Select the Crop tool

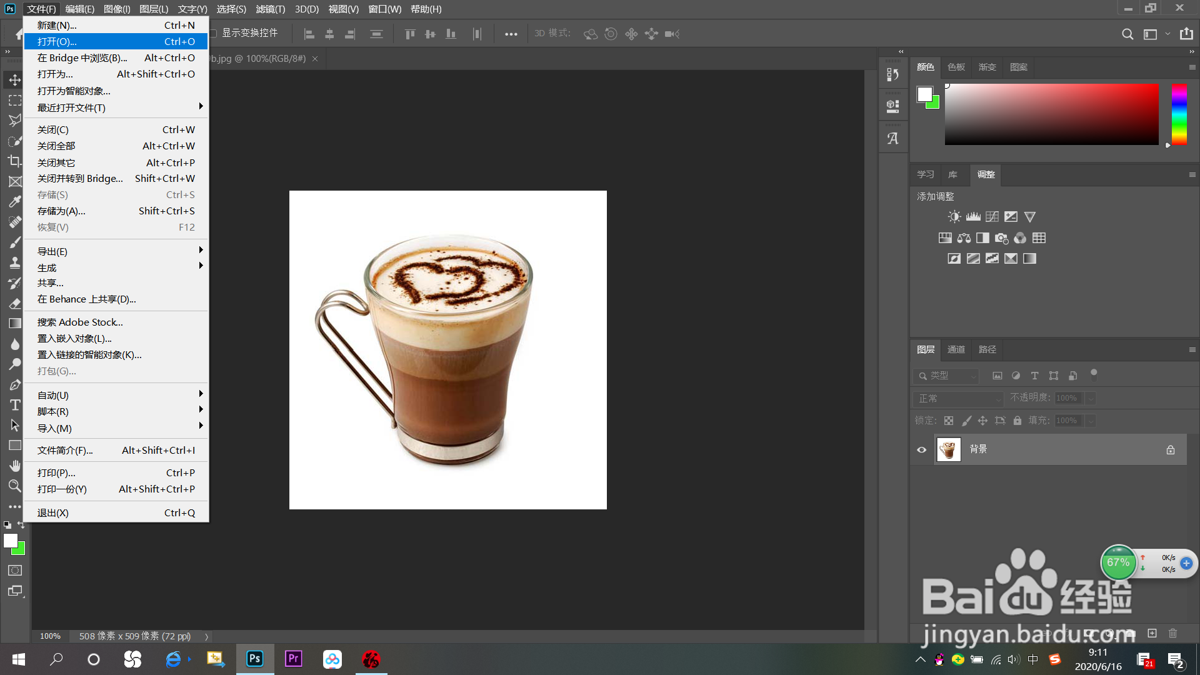(x=14, y=161)
